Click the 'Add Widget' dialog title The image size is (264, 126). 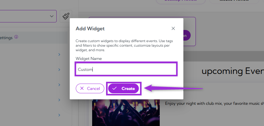90,28
